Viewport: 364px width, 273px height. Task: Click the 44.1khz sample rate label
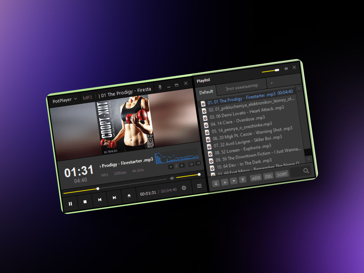(x=138, y=170)
